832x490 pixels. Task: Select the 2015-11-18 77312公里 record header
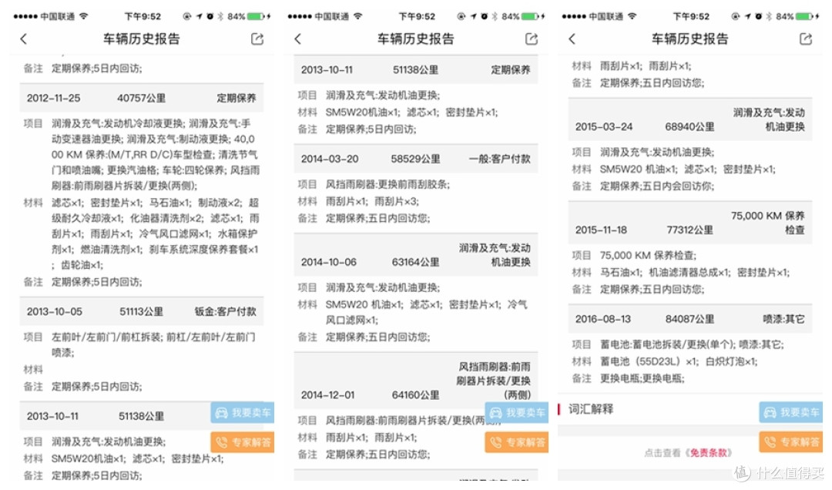click(x=690, y=223)
